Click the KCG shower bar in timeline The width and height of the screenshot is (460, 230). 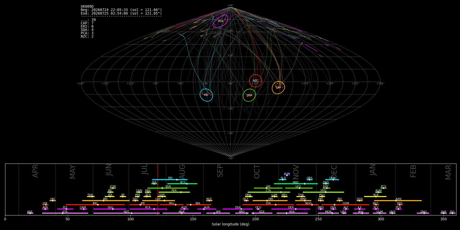click(x=182, y=184)
